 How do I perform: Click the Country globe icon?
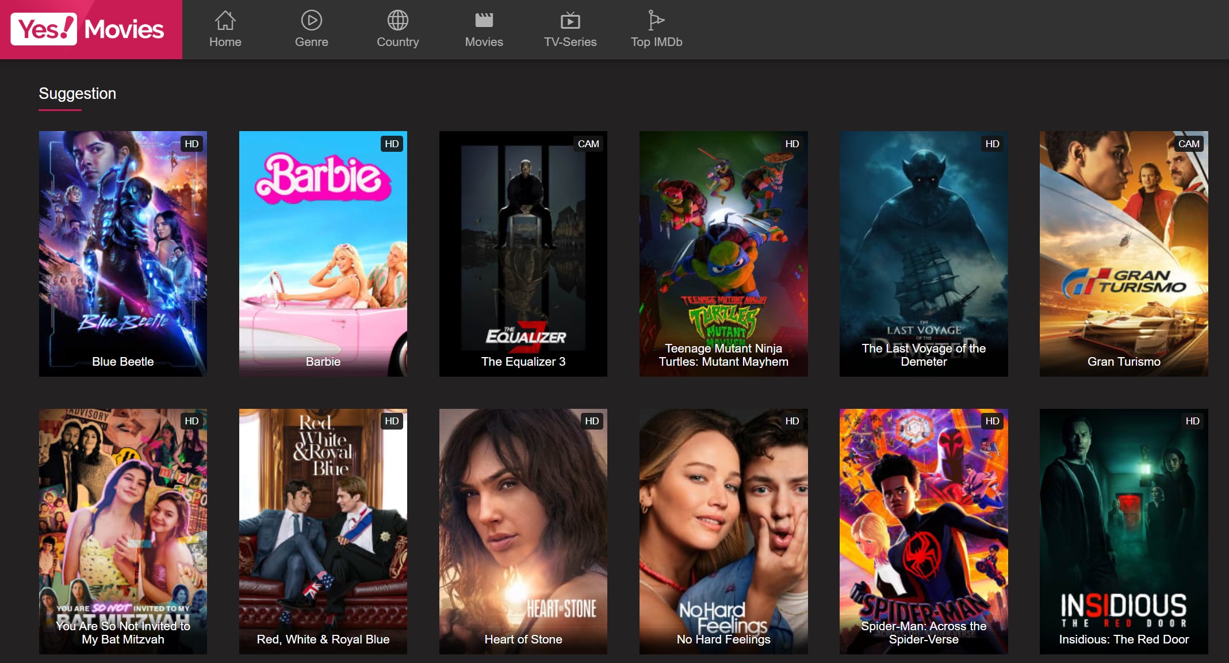point(398,20)
